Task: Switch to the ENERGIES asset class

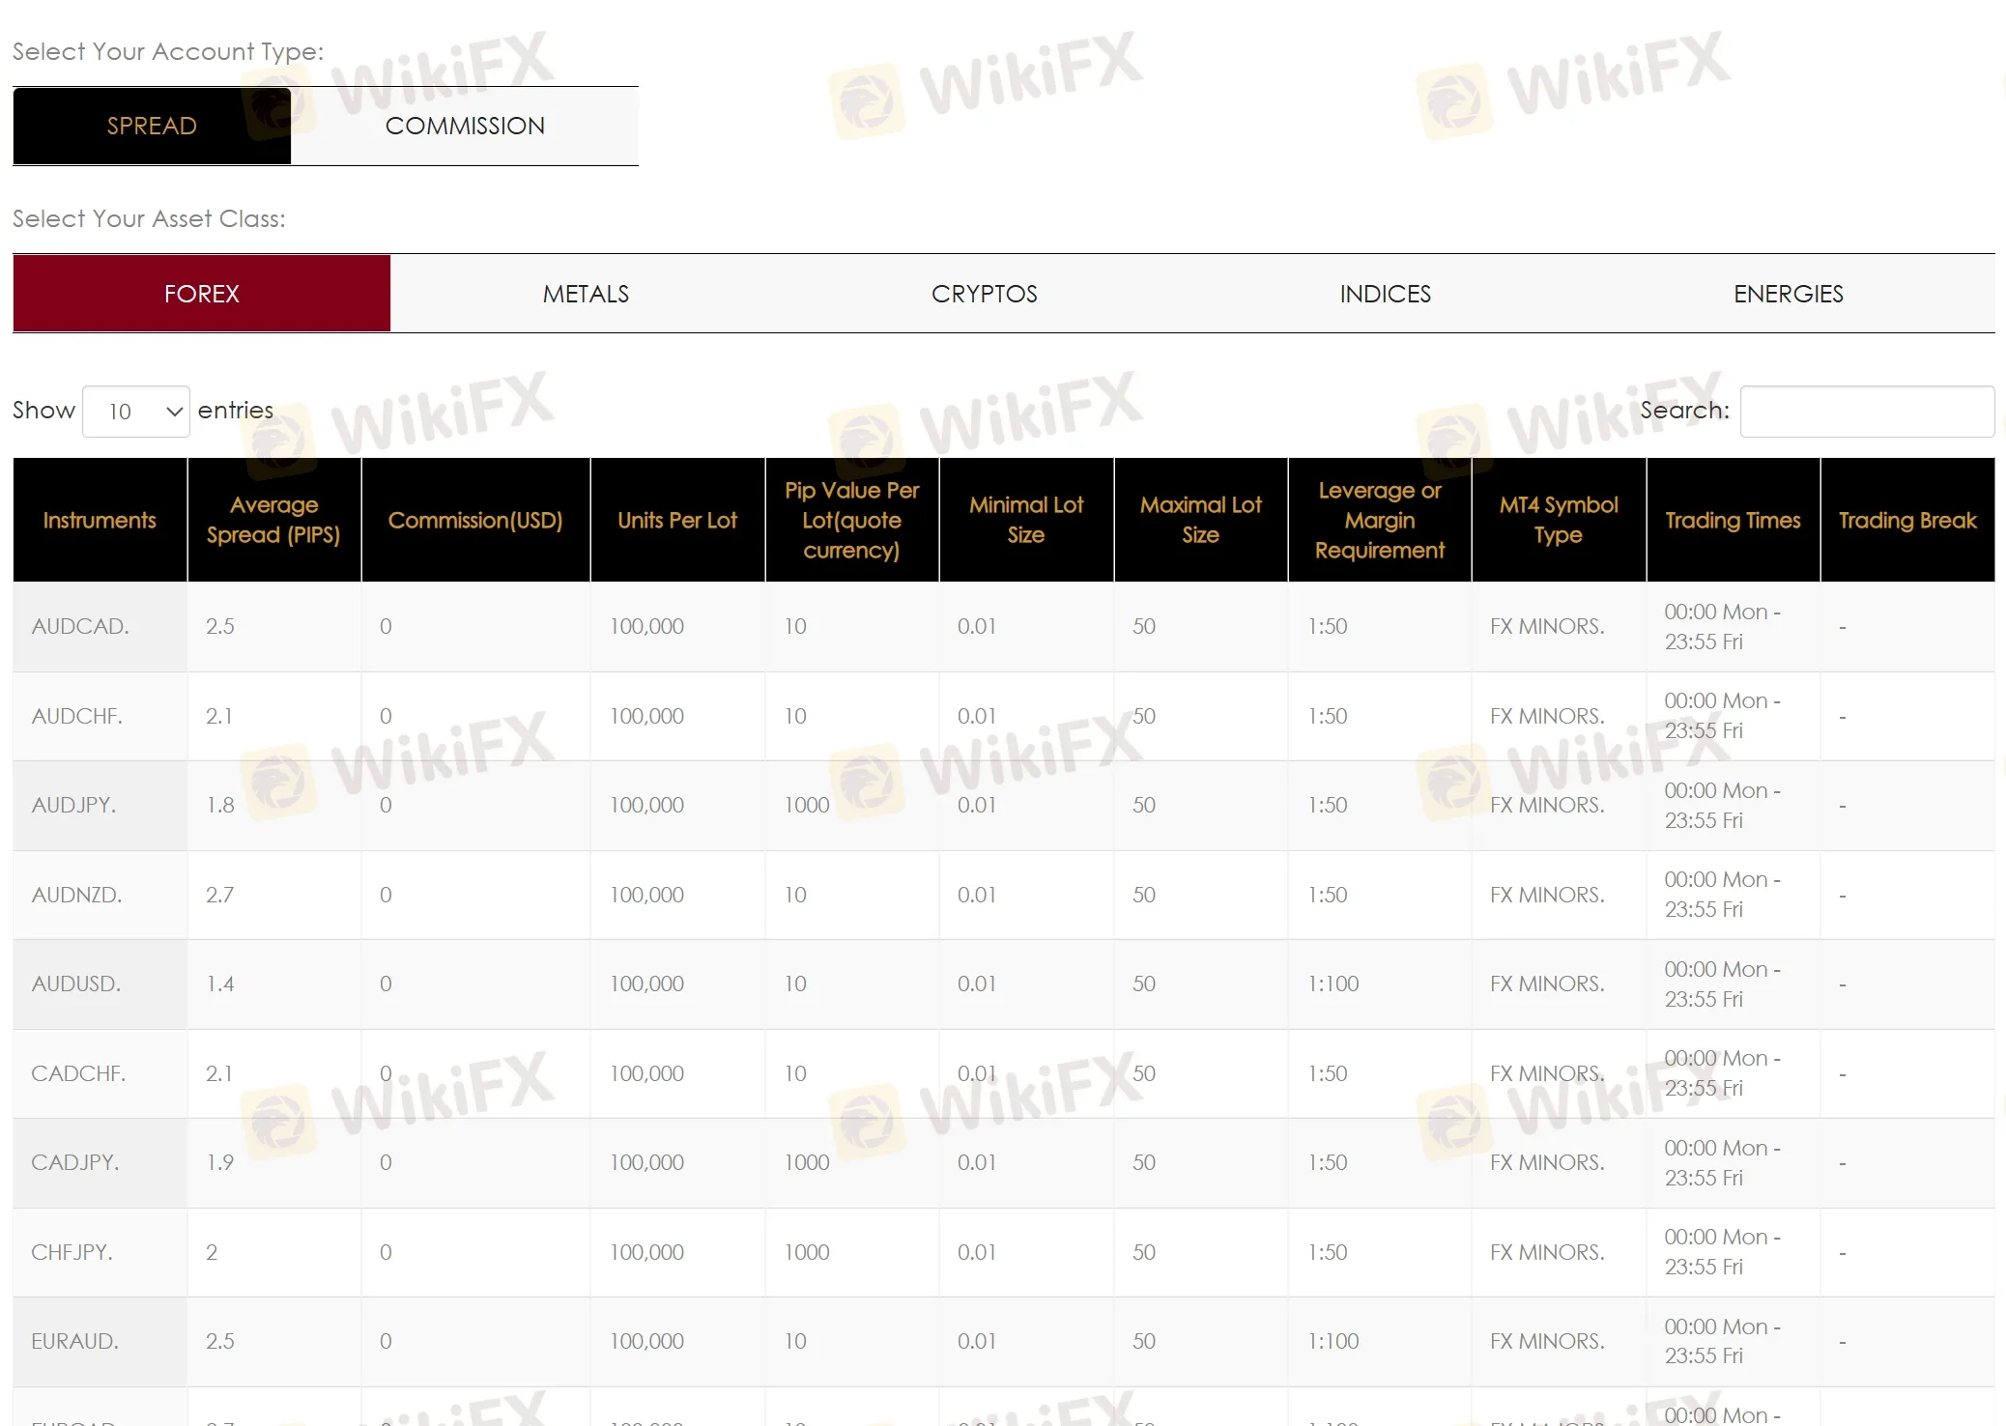Action: [1788, 294]
